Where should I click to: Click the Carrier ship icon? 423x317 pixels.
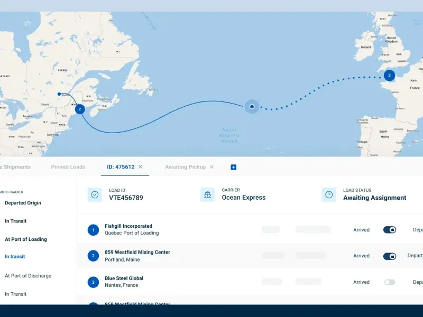[208, 194]
